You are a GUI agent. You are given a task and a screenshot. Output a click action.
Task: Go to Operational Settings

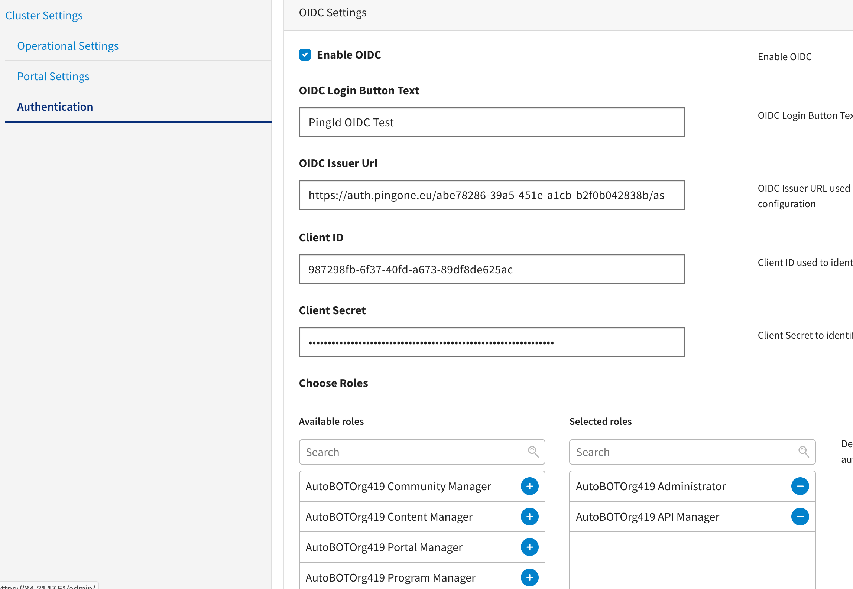click(68, 46)
